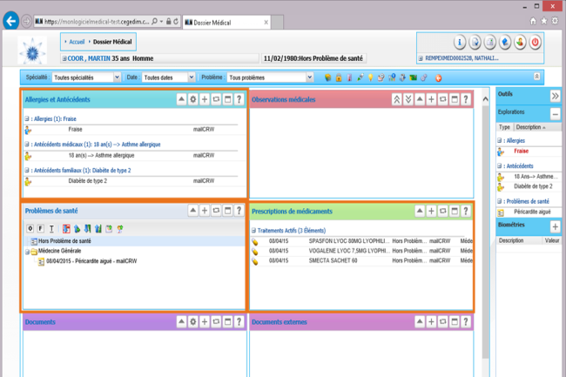Click the info icon in top-right toolbar
This screenshot has width=566, height=377.
(x=460, y=43)
